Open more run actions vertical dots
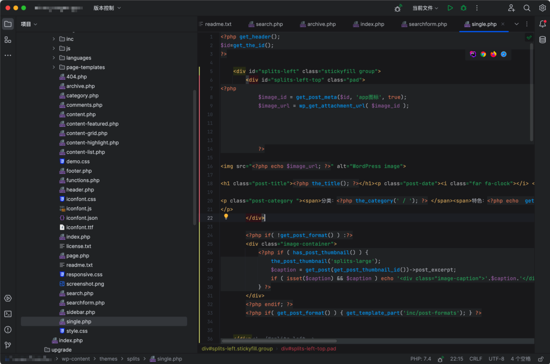 [477, 8]
